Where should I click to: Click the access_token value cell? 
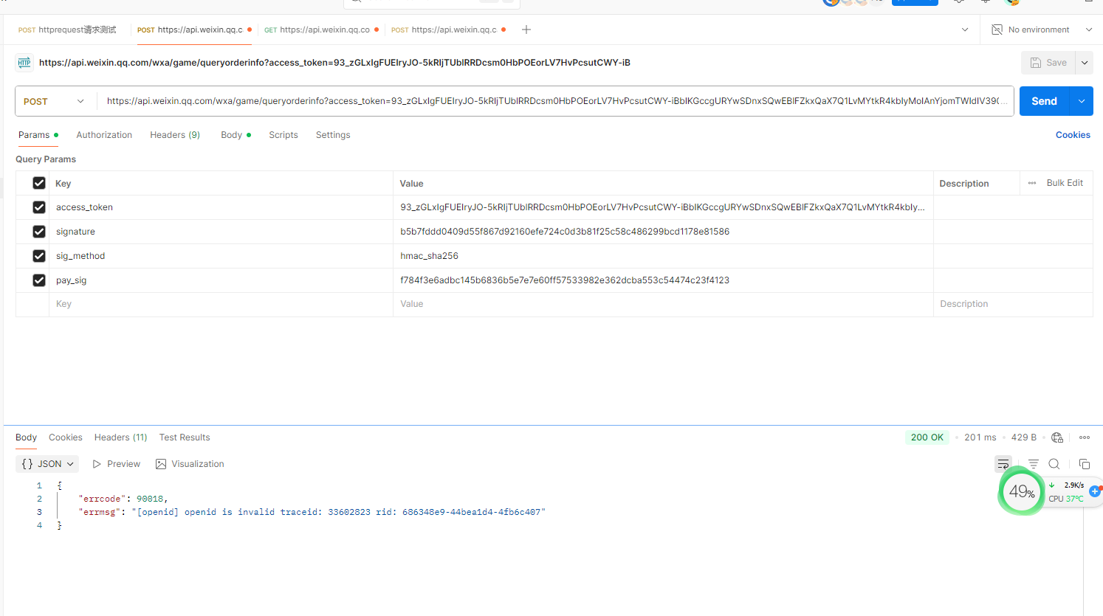tap(663, 207)
